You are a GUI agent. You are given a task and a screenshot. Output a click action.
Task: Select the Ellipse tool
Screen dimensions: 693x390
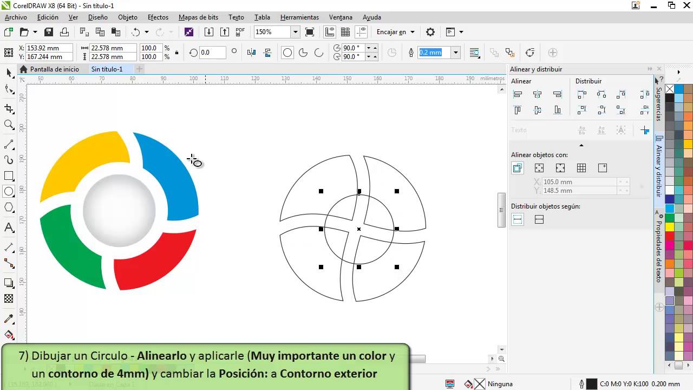pos(9,192)
